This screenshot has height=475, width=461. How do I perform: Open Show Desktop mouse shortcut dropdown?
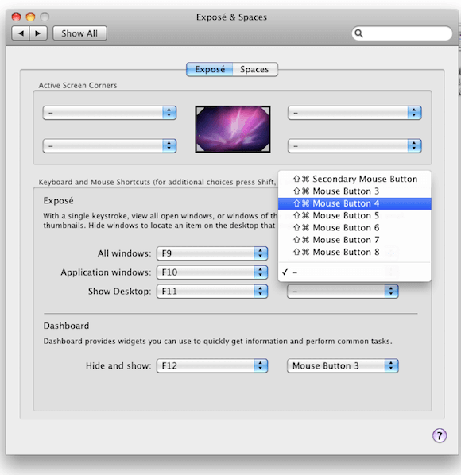(343, 292)
